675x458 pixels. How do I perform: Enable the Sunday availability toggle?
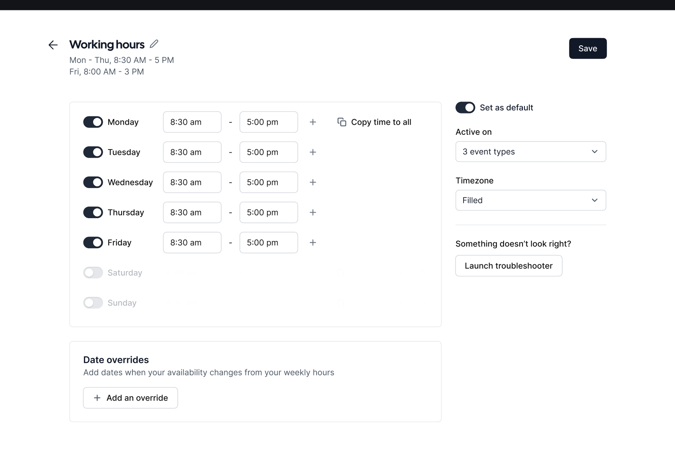(93, 302)
